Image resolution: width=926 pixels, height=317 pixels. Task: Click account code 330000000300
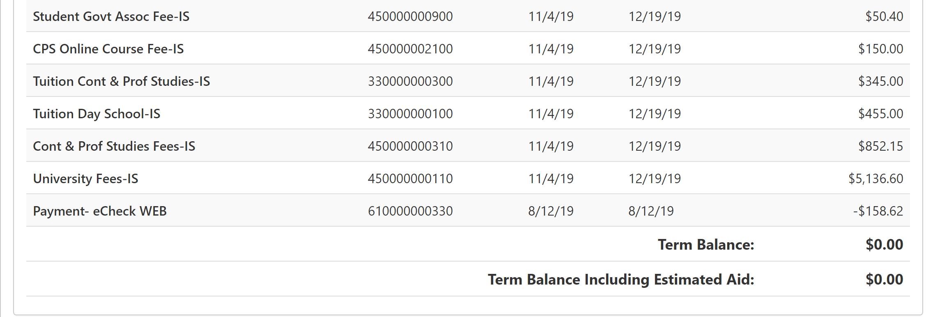(x=410, y=81)
